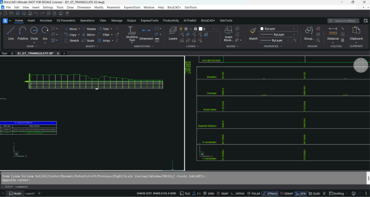Select the Polyline tool
Viewport: 370px width, 197px height.
[x=22, y=33]
